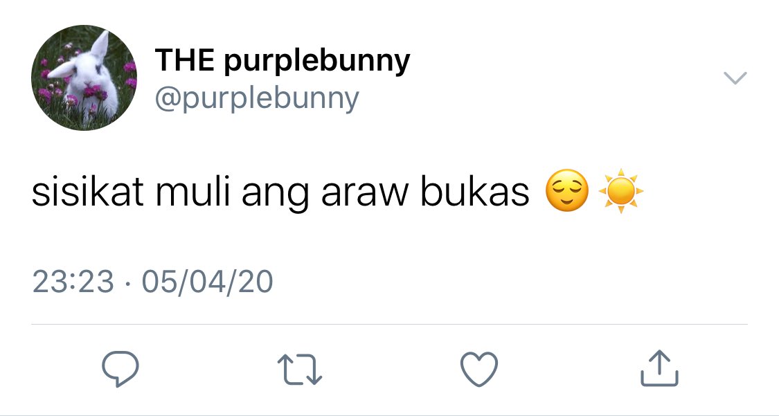Like the tweet with heart icon
This screenshot has height=416, width=779.
pyautogui.click(x=479, y=369)
